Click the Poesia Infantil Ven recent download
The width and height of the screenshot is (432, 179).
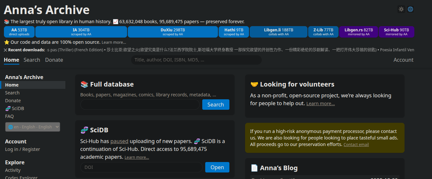(397, 50)
